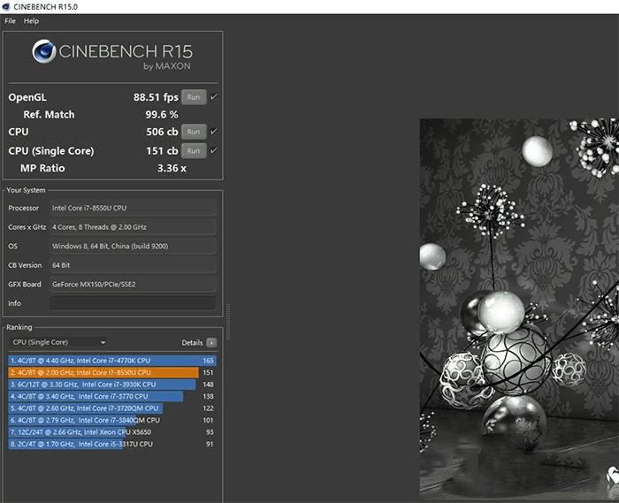Select ranking row 6 Intel Core i7-3840QM
Viewport: 619px width, 503px height.
(x=112, y=420)
